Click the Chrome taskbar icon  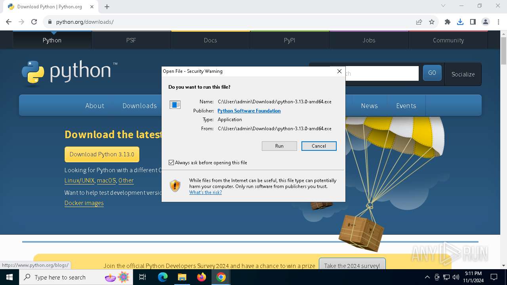pyautogui.click(x=221, y=277)
